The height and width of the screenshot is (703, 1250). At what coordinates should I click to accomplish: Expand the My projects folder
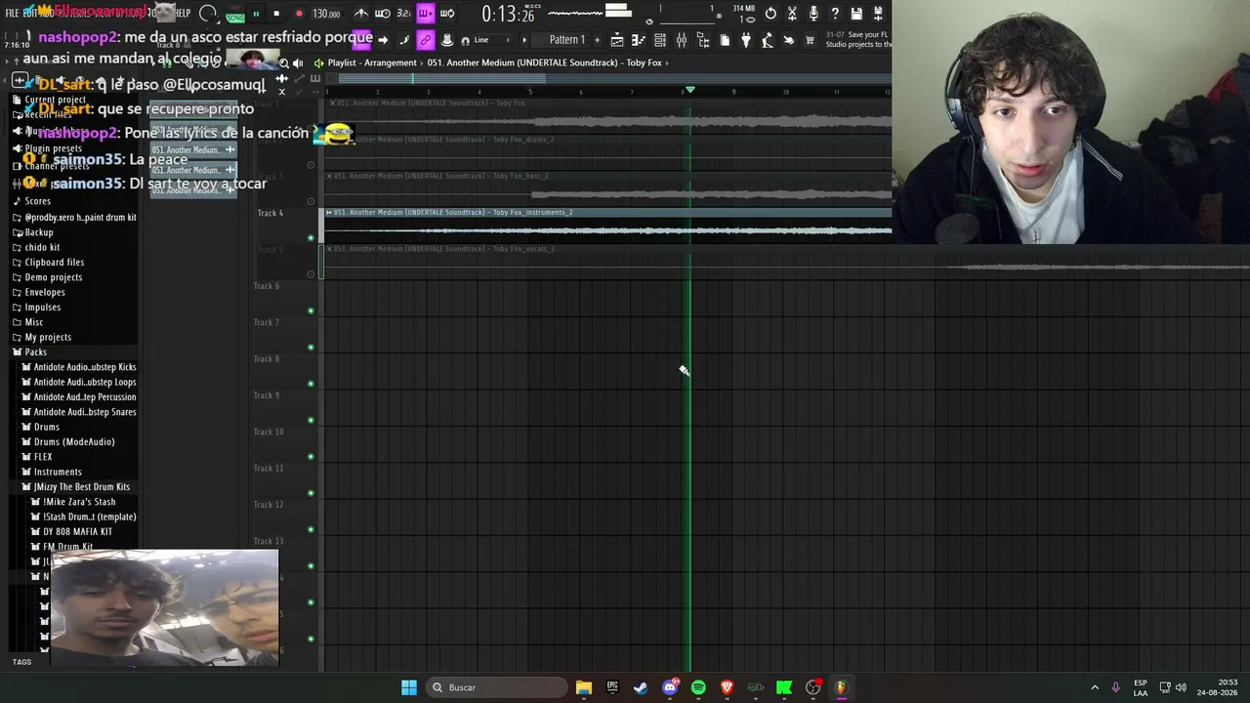pyautogui.click(x=48, y=337)
